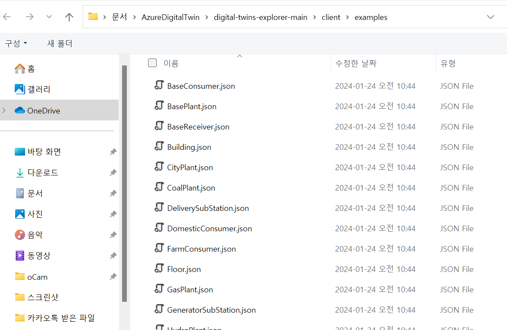The image size is (507, 330).
Task: Click the sidebar vertical scrollbar
Action: tap(125, 184)
